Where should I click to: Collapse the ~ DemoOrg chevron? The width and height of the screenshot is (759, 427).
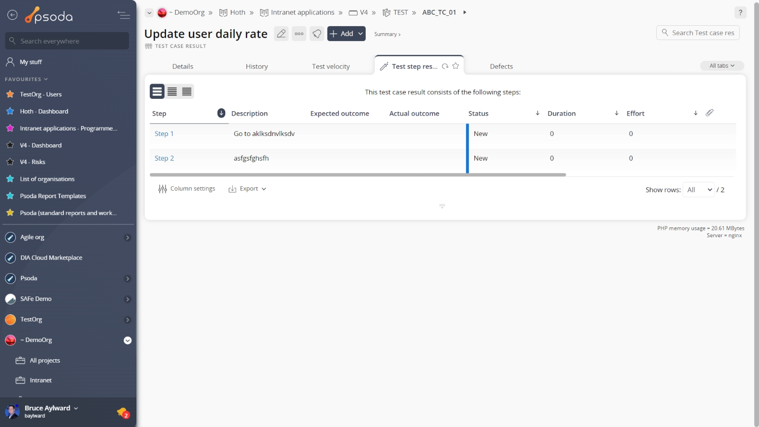(x=127, y=341)
